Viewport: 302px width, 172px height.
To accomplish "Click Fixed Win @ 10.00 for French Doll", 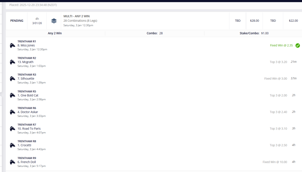I will [x=275, y=162].
